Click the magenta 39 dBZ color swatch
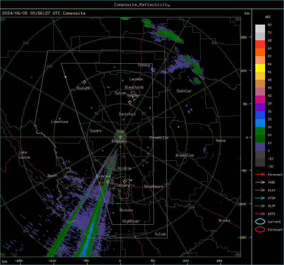 coord(260,100)
